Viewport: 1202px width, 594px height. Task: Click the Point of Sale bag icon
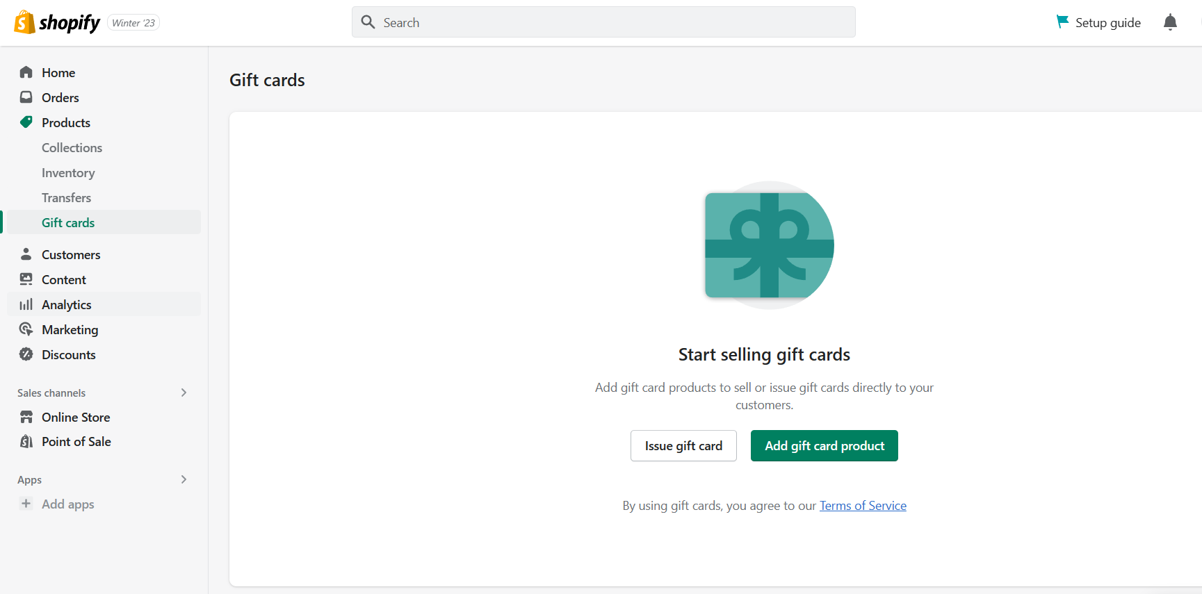point(26,441)
